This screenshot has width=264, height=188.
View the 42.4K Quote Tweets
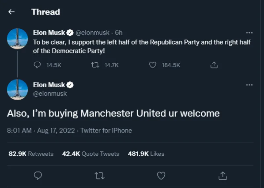[x=90, y=154]
